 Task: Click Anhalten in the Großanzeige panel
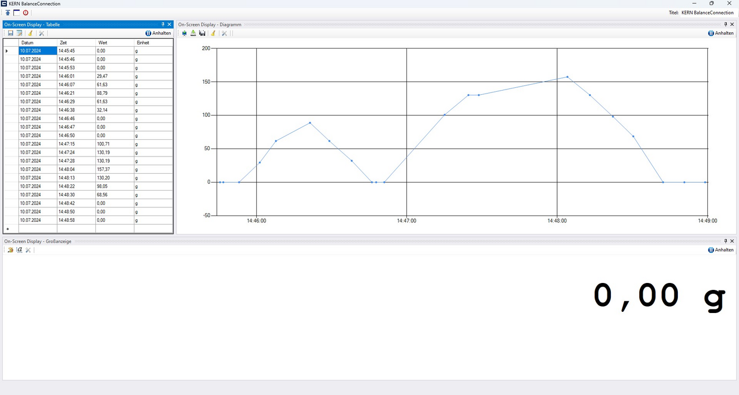click(721, 250)
